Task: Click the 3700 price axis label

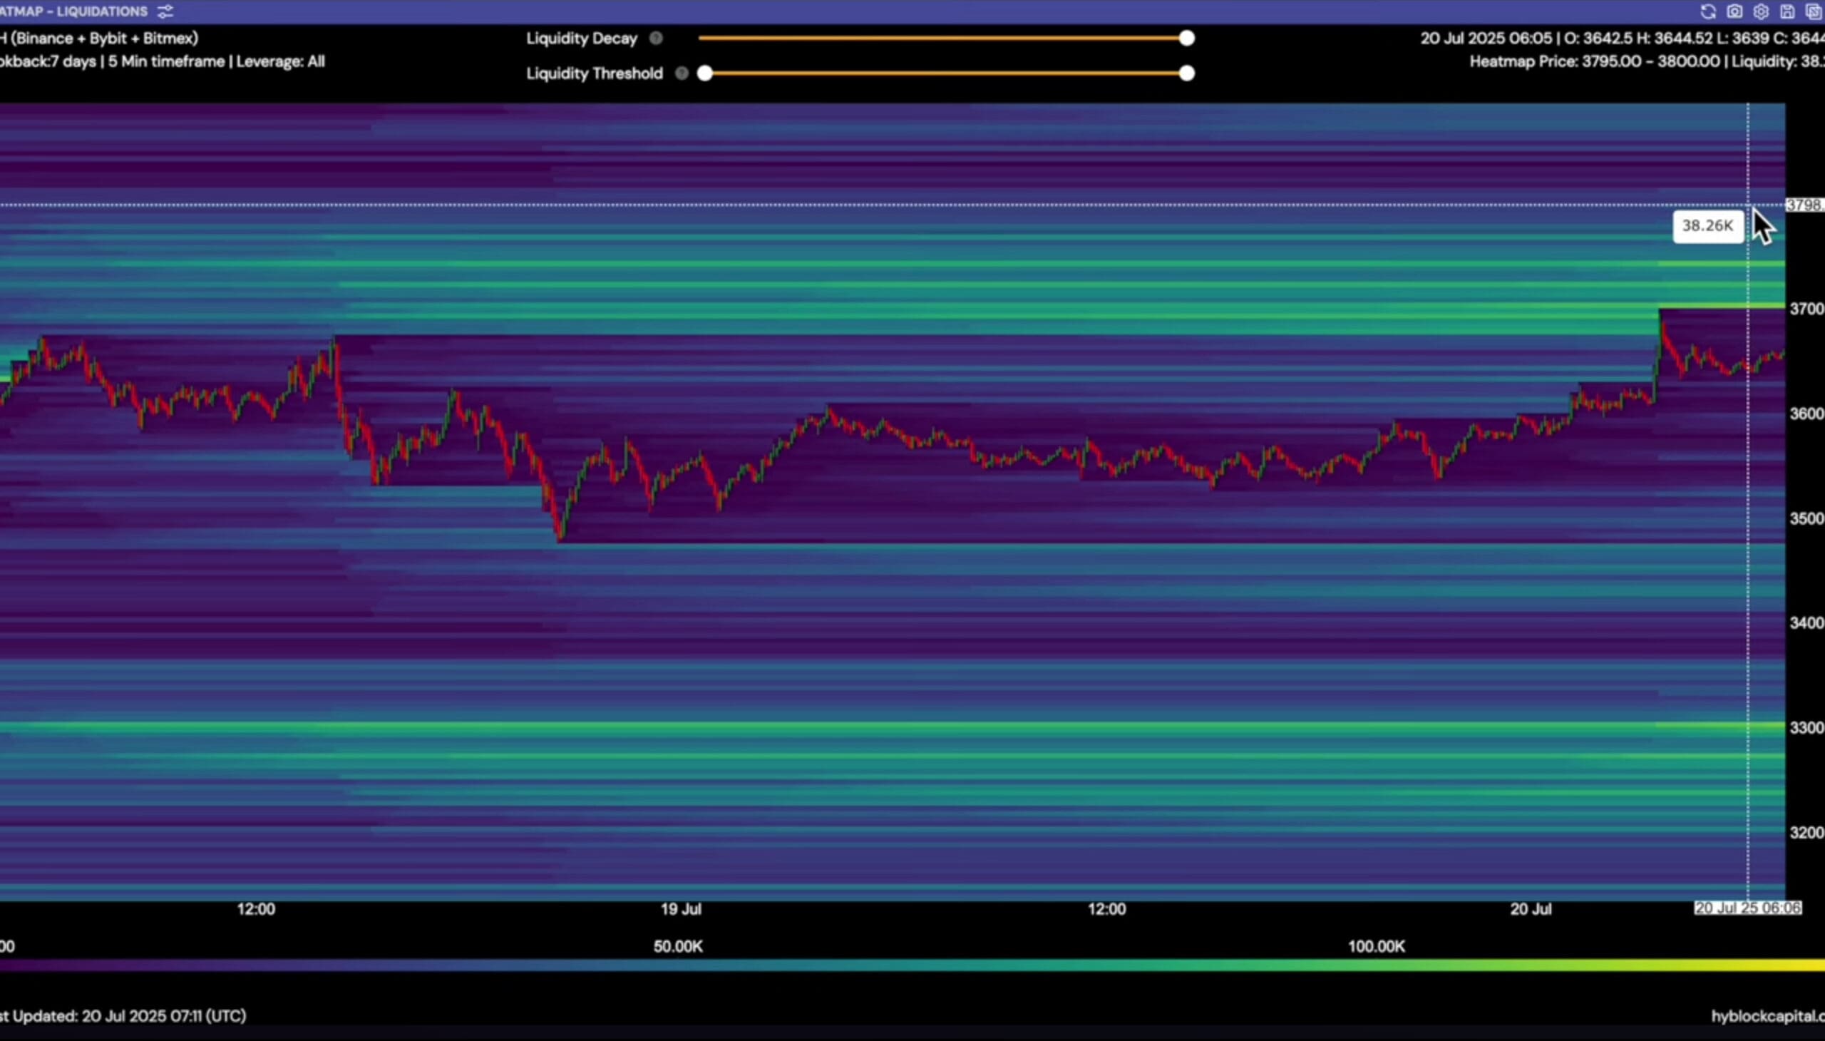Action: coord(1806,309)
